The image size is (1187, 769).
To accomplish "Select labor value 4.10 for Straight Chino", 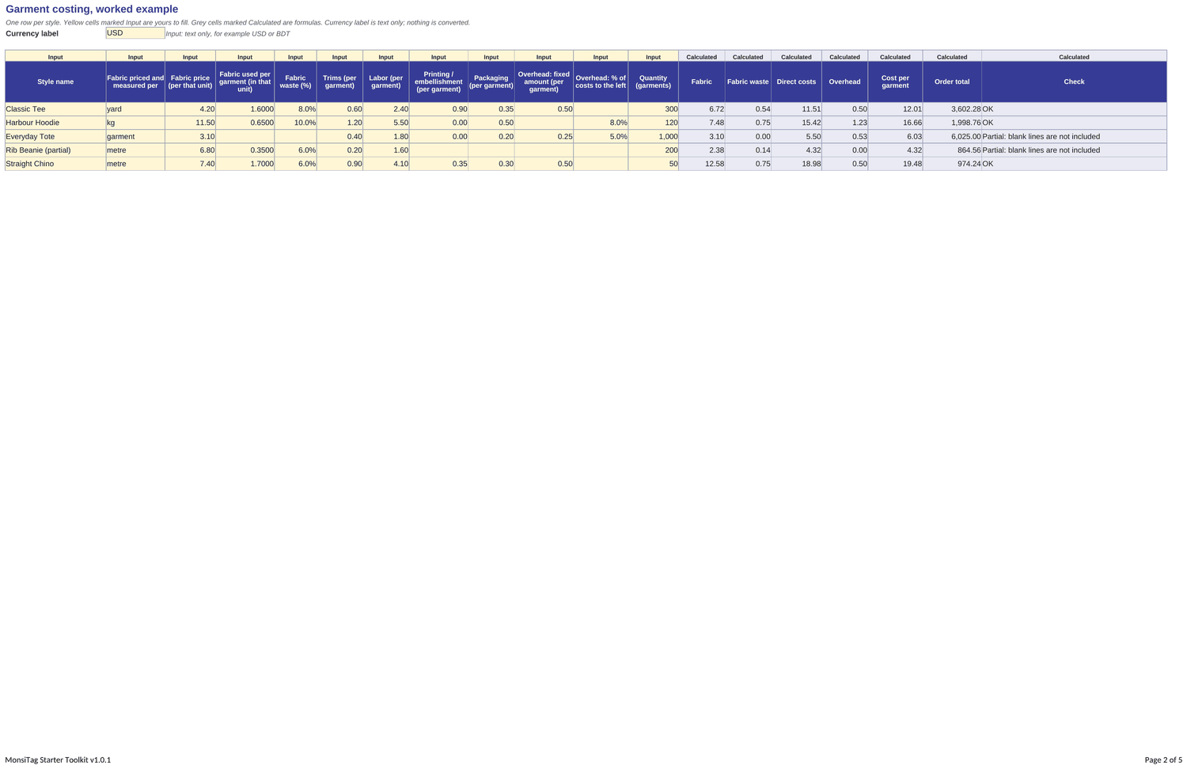I will pyautogui.click(x=386, y=164).
